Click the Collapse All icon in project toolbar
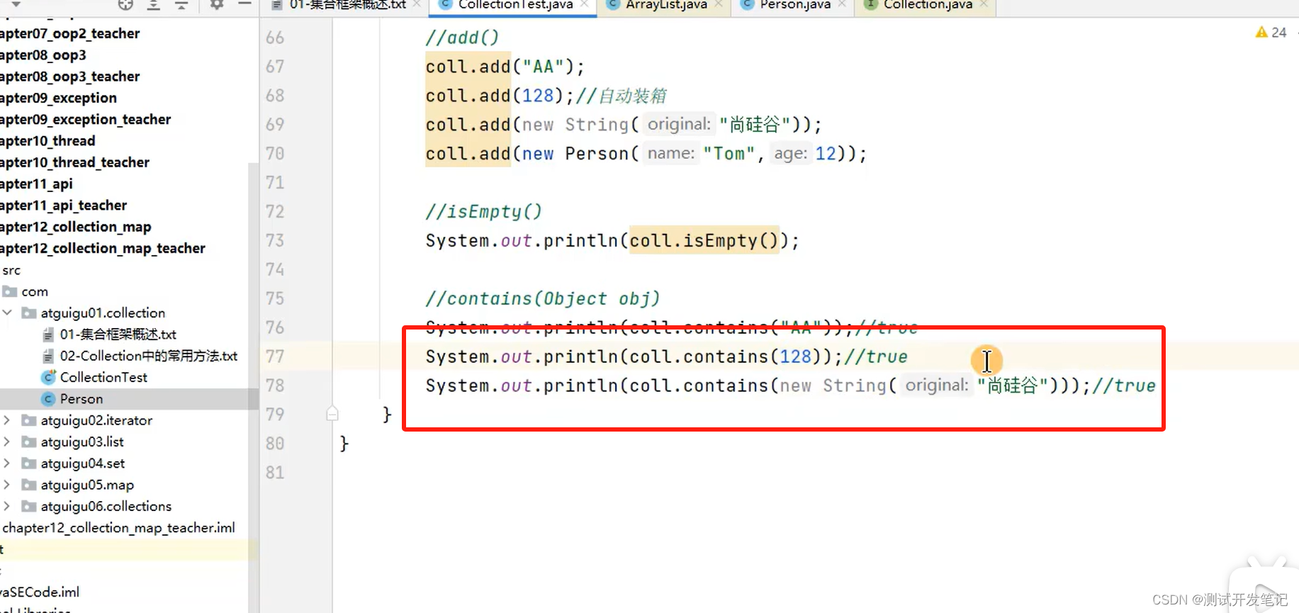1299x613 pixels. point(181,4)
